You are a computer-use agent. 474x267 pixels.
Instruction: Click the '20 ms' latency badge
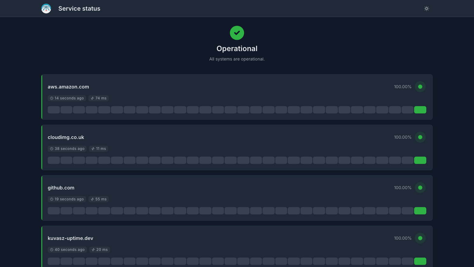tap(100, 250)
